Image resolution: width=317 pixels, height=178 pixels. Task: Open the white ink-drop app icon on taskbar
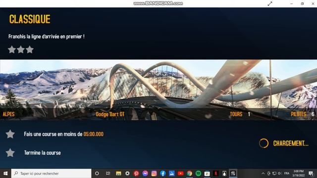coord(224,174)
